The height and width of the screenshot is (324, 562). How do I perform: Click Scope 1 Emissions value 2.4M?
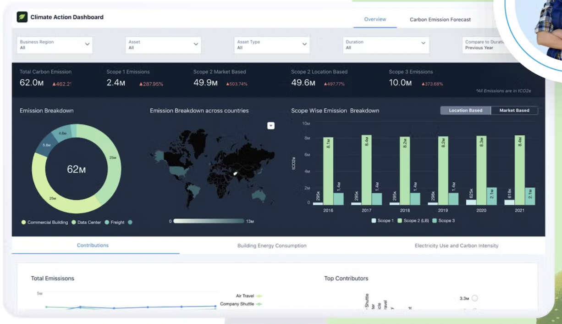tap(116, 83)
